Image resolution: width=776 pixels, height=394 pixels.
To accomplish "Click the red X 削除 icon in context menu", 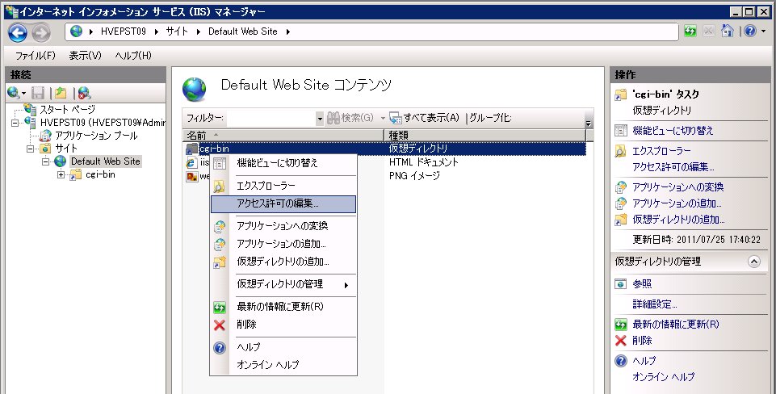I will tap(220, 325).
